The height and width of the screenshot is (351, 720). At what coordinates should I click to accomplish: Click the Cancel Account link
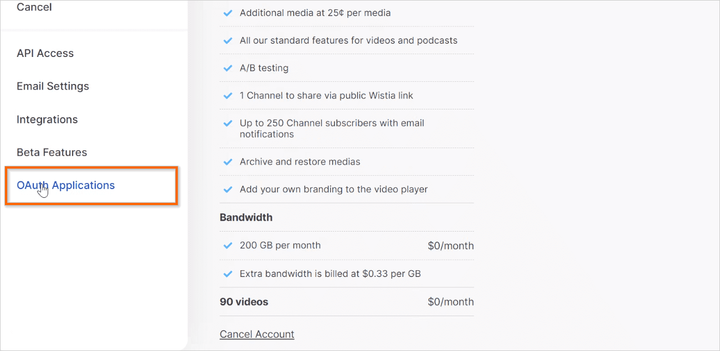(257, 334)
